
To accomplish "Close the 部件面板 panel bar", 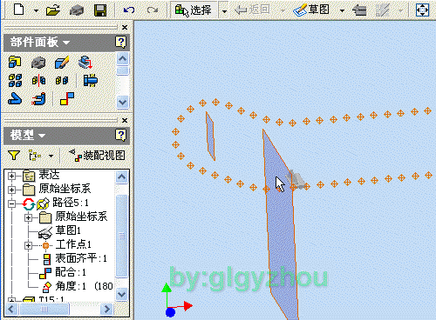I will 125,27.
